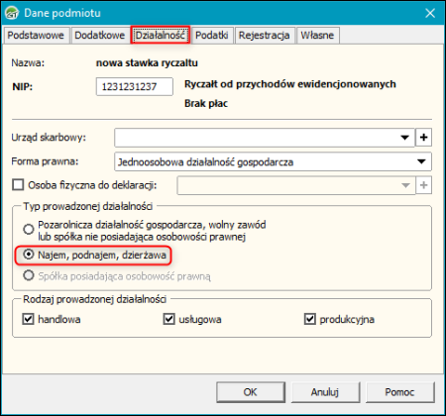Select the Działalność tab
This screenshot has width=446, height=416.
tap(161, 35)
